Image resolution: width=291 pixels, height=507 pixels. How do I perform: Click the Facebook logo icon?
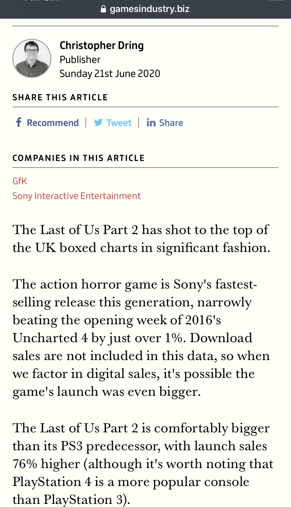pos(18,122)
